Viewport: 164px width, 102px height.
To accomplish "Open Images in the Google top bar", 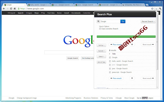I will click(29, 13).
